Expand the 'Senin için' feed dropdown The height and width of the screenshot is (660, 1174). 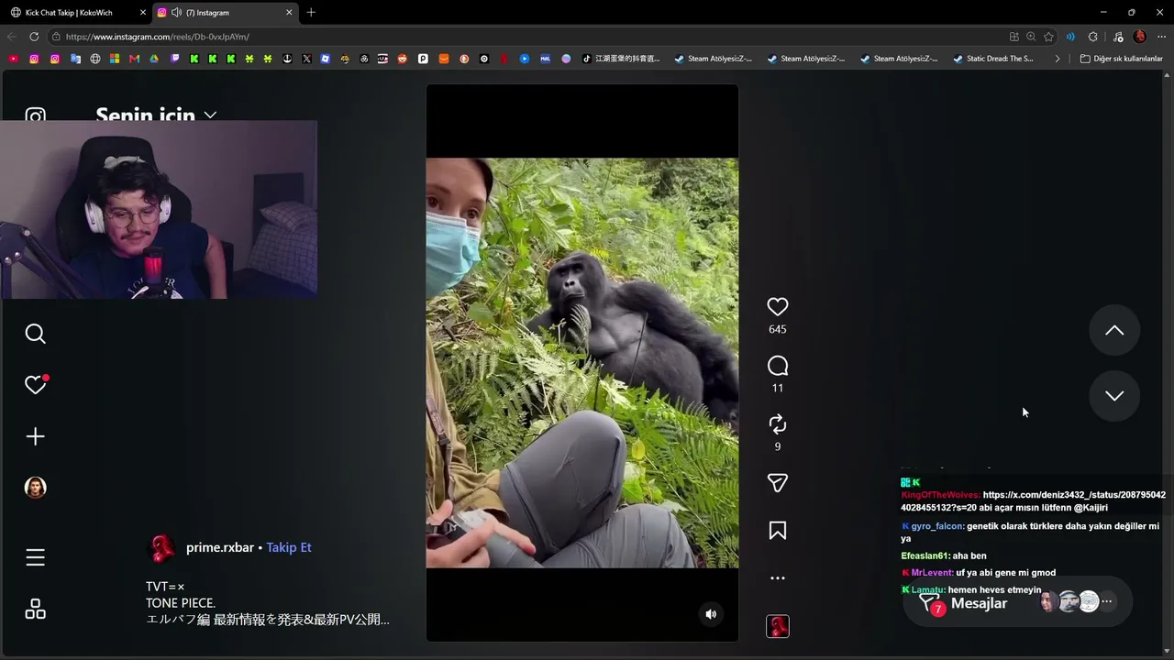[x=156, y=114]
